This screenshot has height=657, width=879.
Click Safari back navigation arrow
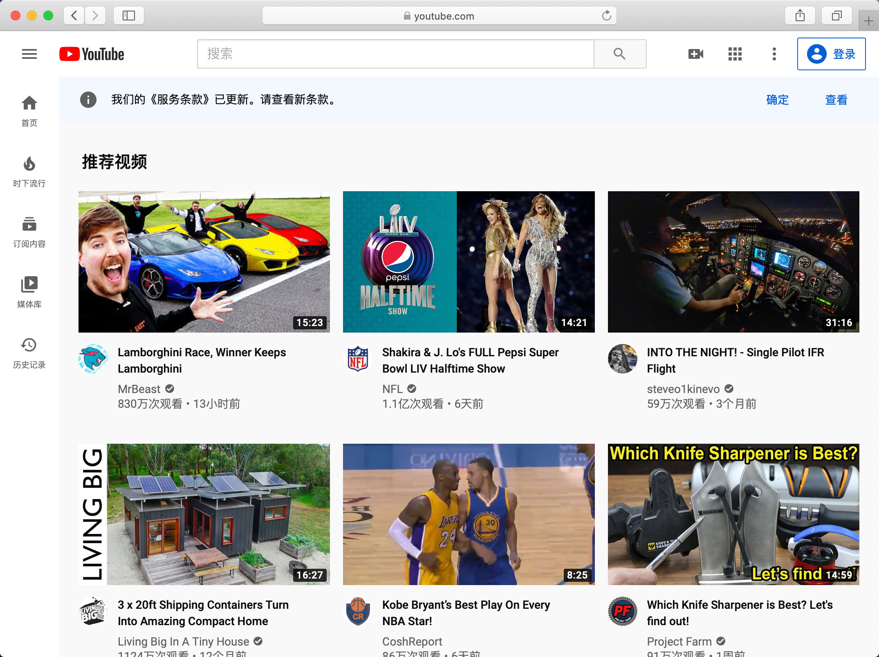(74, 16)
